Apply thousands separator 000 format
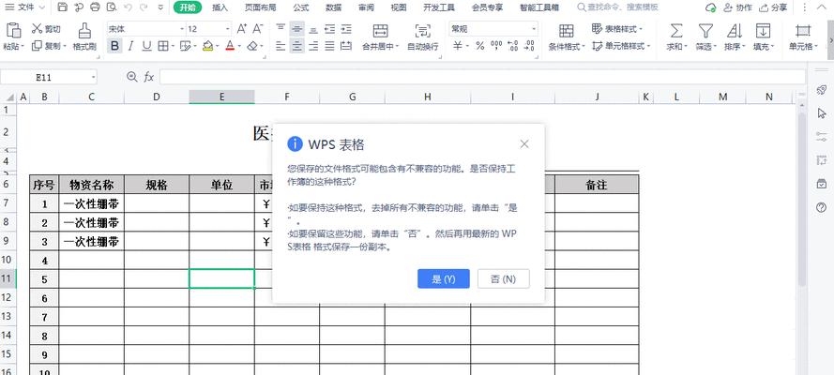 [x=496, y=46]
